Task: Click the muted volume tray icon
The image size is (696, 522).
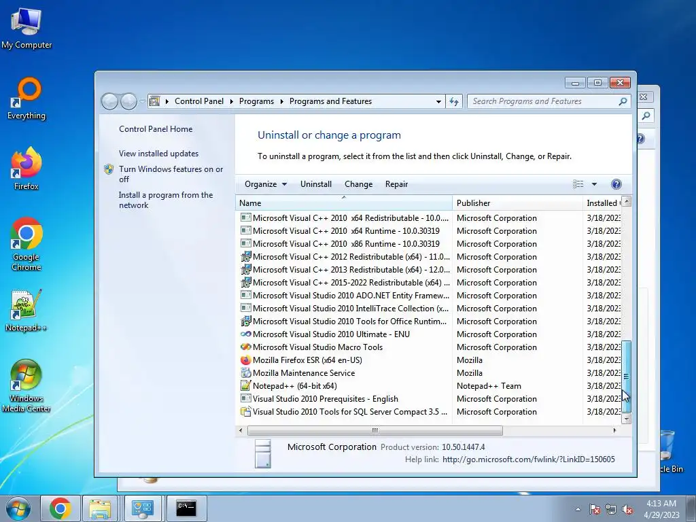Action: coord(627,509)
